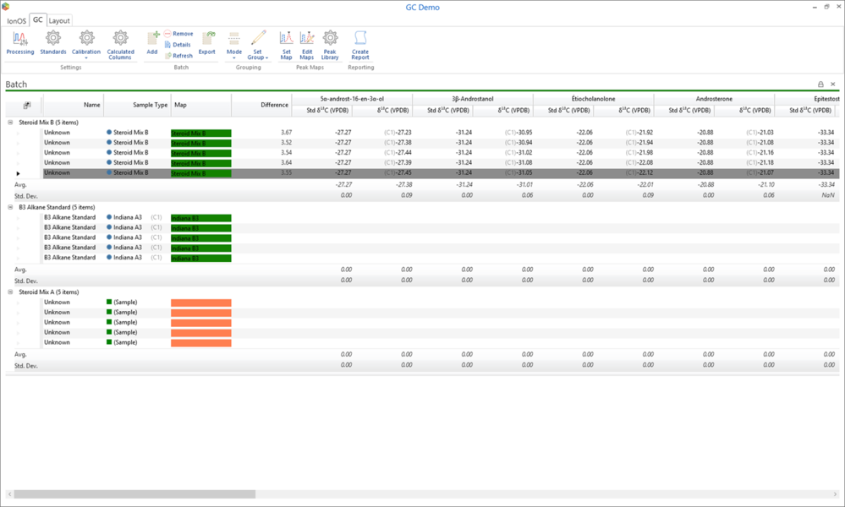Click the print icon in the Batch panel

(819, 84)
